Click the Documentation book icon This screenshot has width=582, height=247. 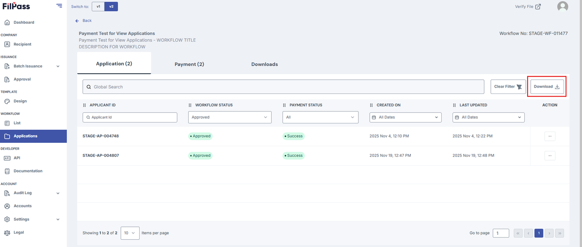coord(7,171)
